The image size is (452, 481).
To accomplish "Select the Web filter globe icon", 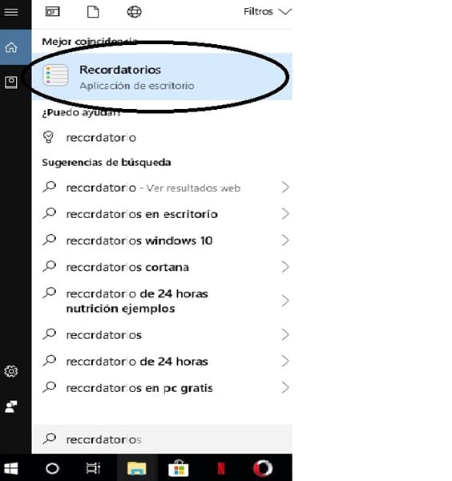I will [x=135, y=12].
